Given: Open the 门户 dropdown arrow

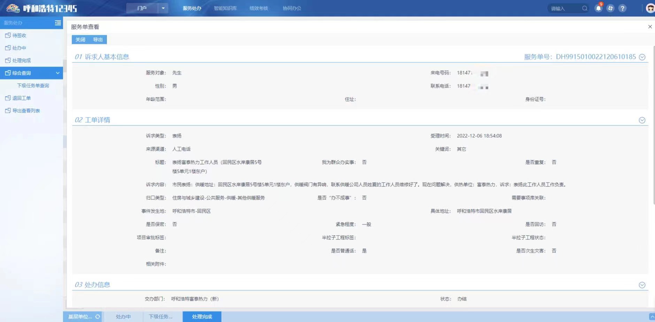Looking at the screenshot, I should click(163, 8).
